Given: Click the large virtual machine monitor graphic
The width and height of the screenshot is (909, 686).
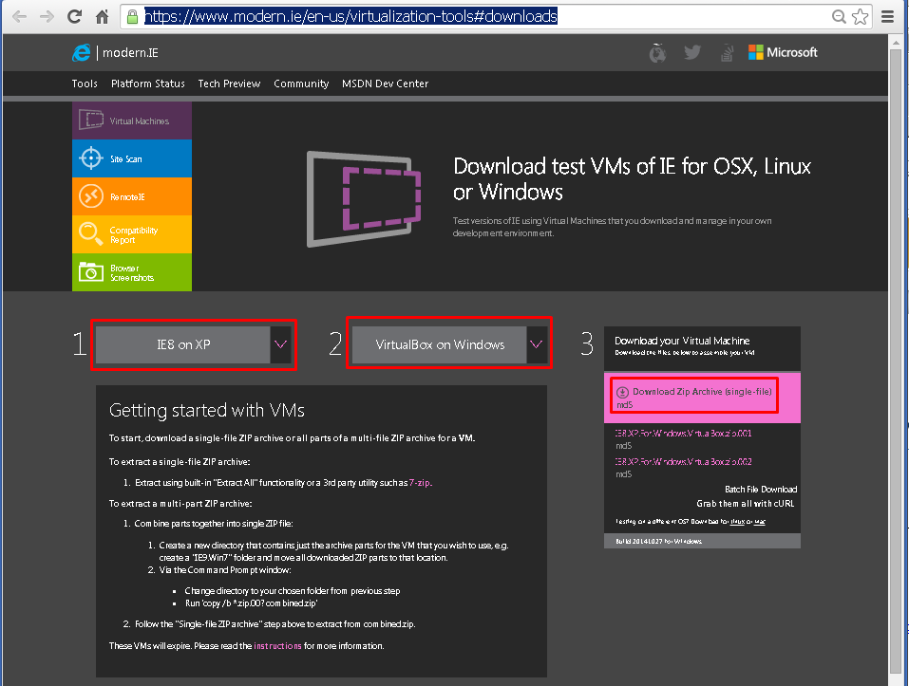Looking at the screenshot, I should click(364, 198).
